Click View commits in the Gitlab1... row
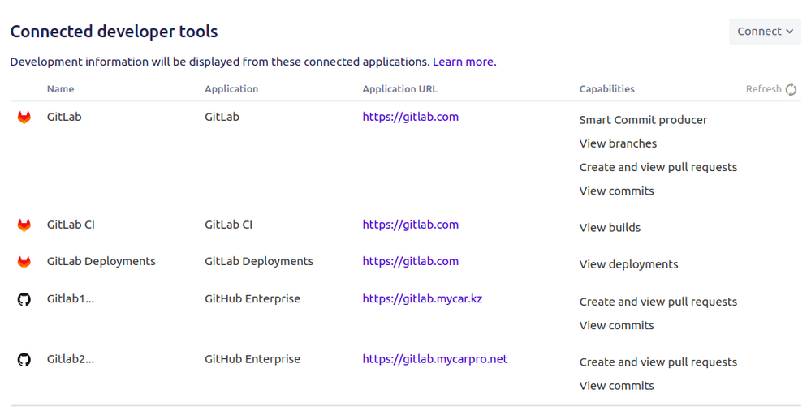Image resolution: width=811 pixels, height=411 pixels. 616,325
